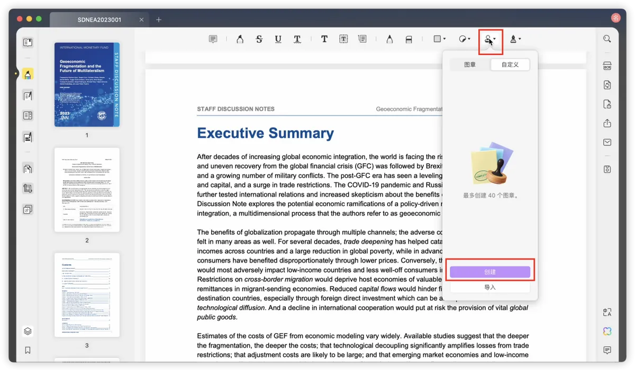Select the strikethrough text tool

[x=259, y=39]
